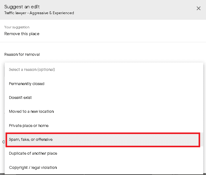Click the Your suggestion label
This screenshot has width=206, height=175.
pyautogui.click(x=17, y=27)
